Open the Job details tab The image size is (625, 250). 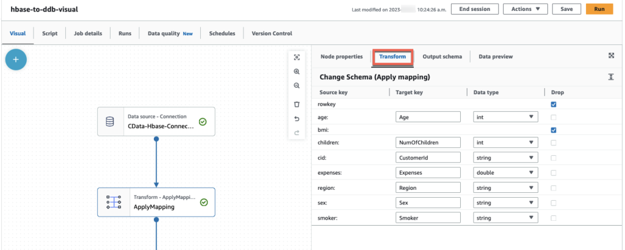click(88, 33)
